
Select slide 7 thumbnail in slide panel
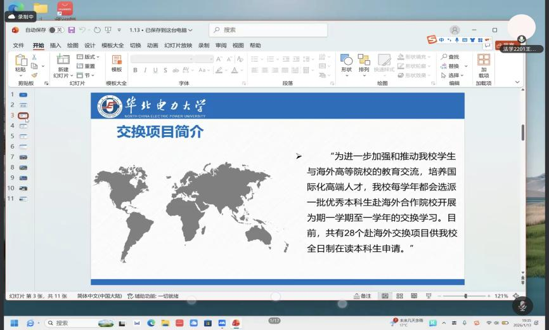coord(23,157)
